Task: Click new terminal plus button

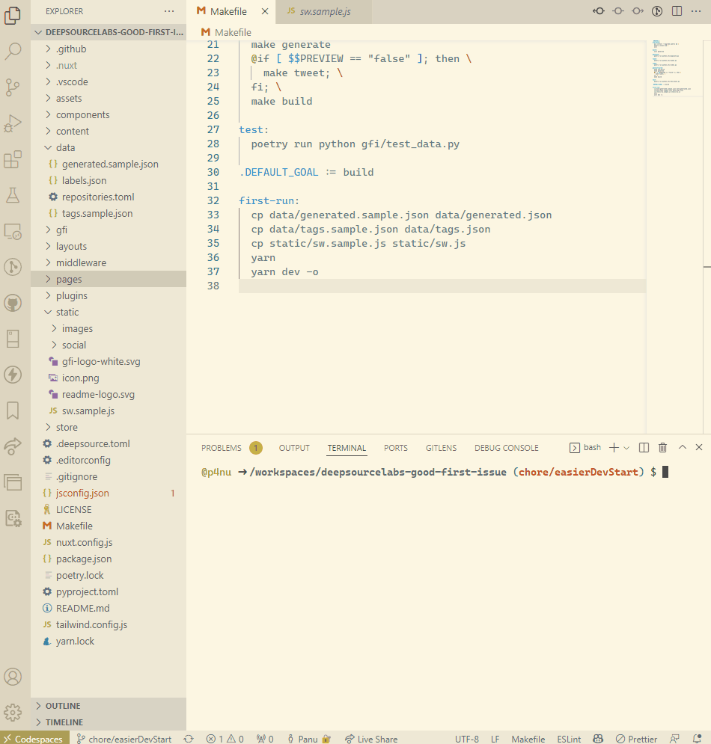Action: (614, 447)
